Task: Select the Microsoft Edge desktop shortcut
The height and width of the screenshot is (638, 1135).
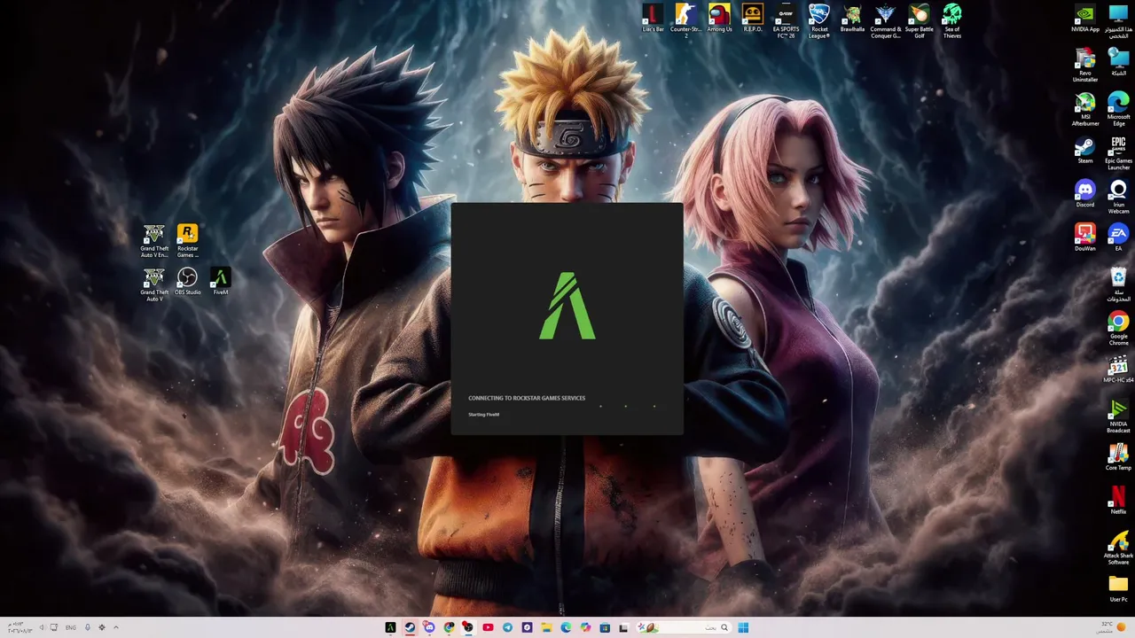Action: [1118, 109]
